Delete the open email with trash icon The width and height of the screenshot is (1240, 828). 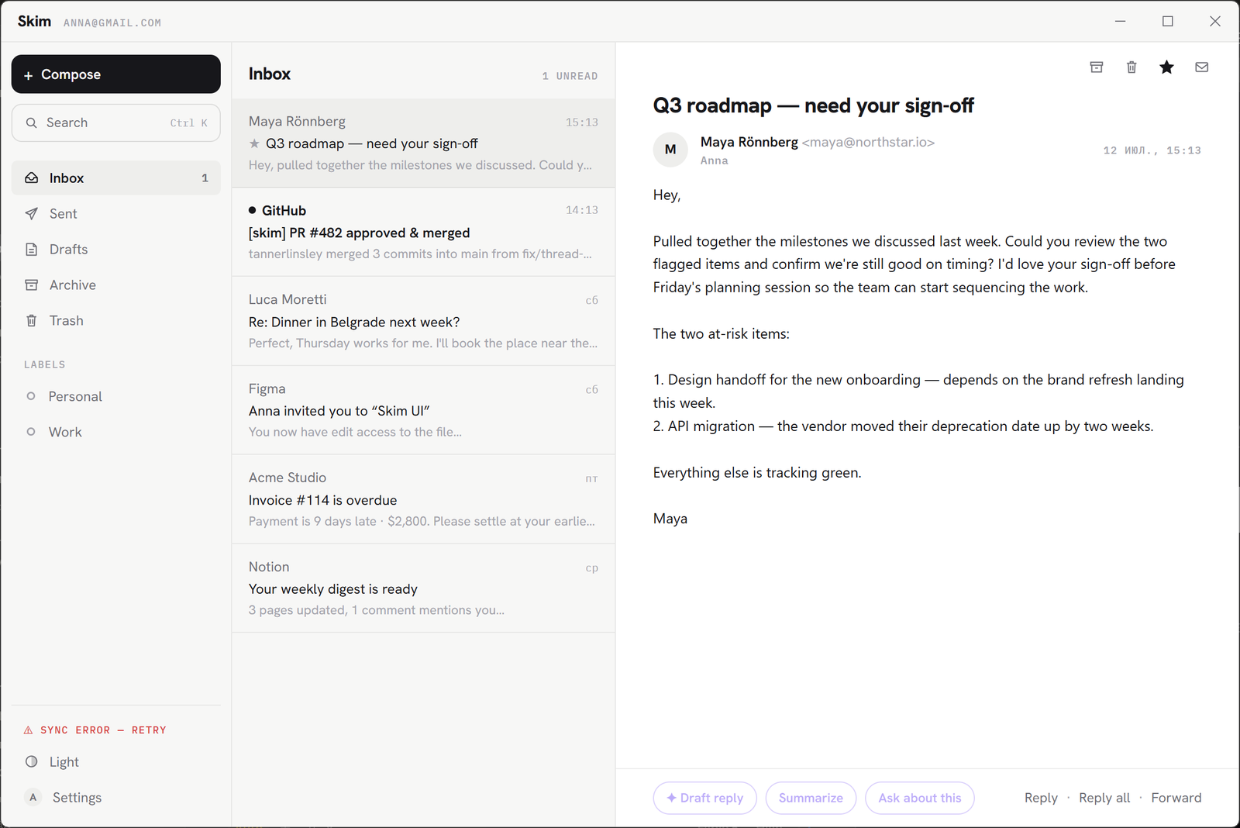click(x=1131, y=67)
